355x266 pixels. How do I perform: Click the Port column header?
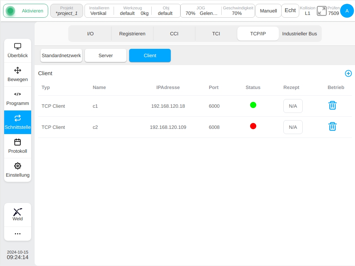coord(213,87)
